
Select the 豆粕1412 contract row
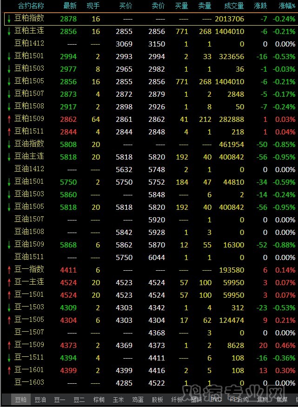tap(151, 44)
